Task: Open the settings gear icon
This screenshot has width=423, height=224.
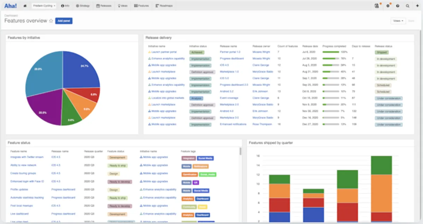Action: click(x=388, y=6)
